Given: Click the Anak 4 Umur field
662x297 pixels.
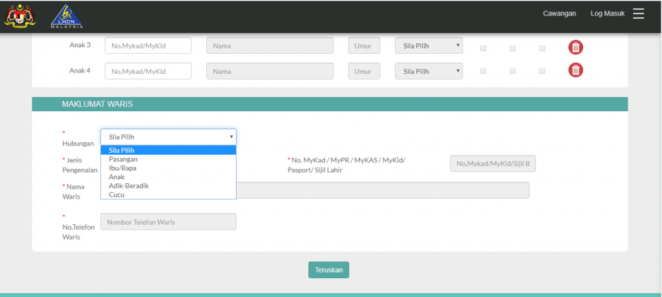Looking at the screenshot, I should [364, 71].
